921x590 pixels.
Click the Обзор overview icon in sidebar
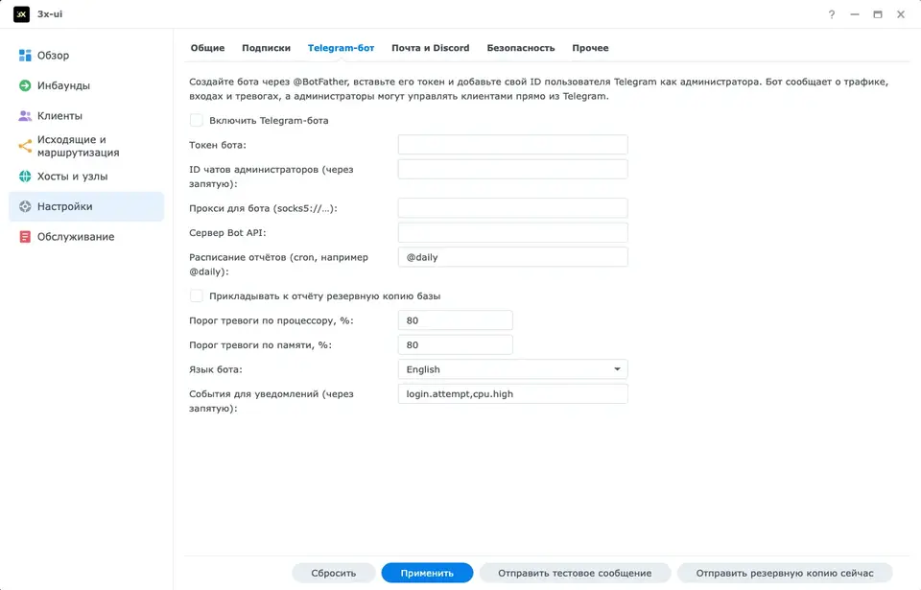[25, 56]
